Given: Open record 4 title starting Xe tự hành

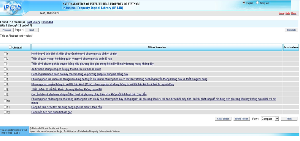Looking at the screenshot, I should pyautogui.click(x=66, y=69).
